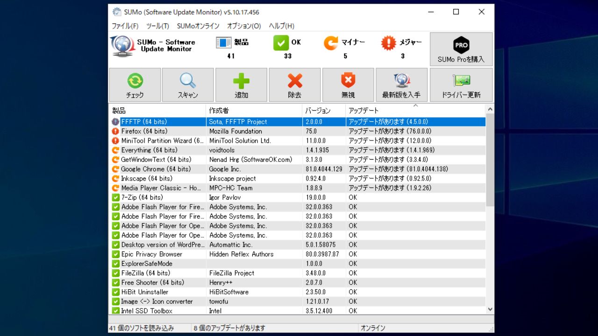
Task: Start a scan with the スキャン button
Action: click(188, 85)
